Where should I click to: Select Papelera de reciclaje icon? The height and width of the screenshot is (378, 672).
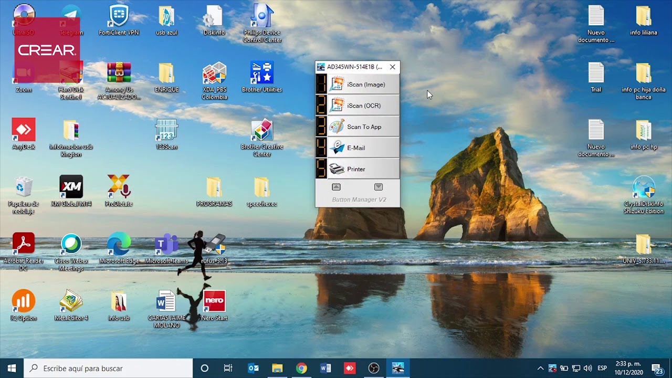[24, 195]
